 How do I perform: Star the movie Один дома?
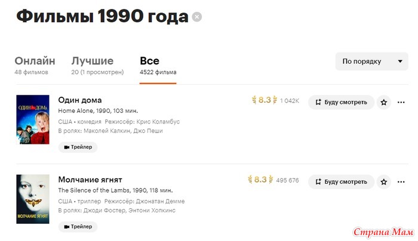point(383,102)
